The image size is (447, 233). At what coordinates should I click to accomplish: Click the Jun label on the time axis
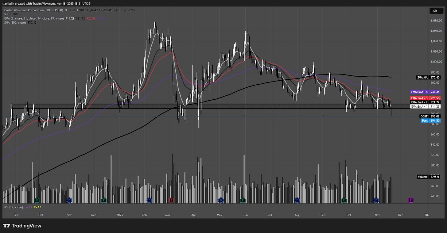tap(245, 215)
